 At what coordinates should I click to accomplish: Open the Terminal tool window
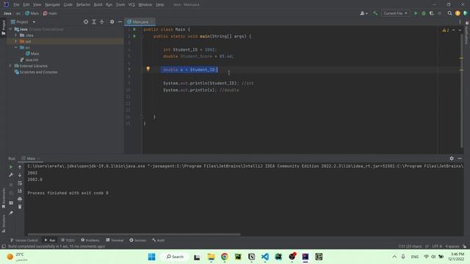115,240
